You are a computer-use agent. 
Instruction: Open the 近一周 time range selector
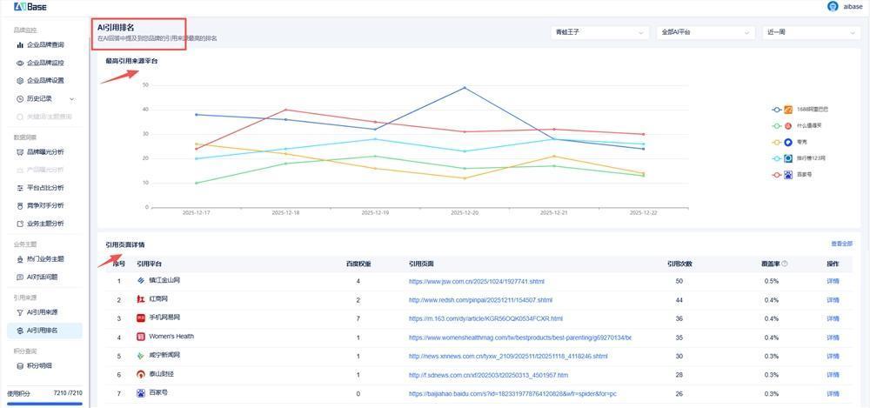[x=811, y=32]
